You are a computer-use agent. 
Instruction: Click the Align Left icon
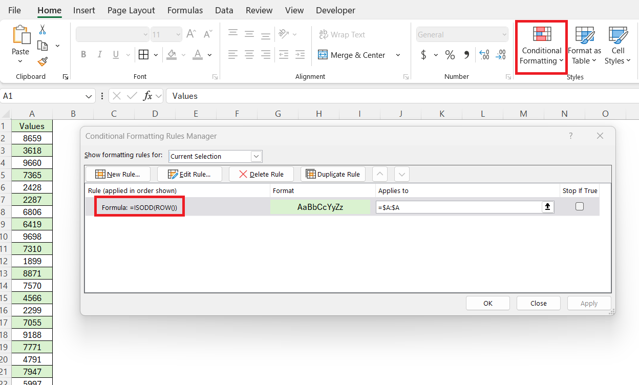tap(233, 54)
